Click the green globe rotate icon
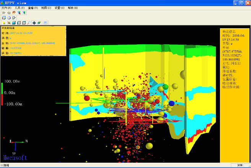 pos(39,23)
